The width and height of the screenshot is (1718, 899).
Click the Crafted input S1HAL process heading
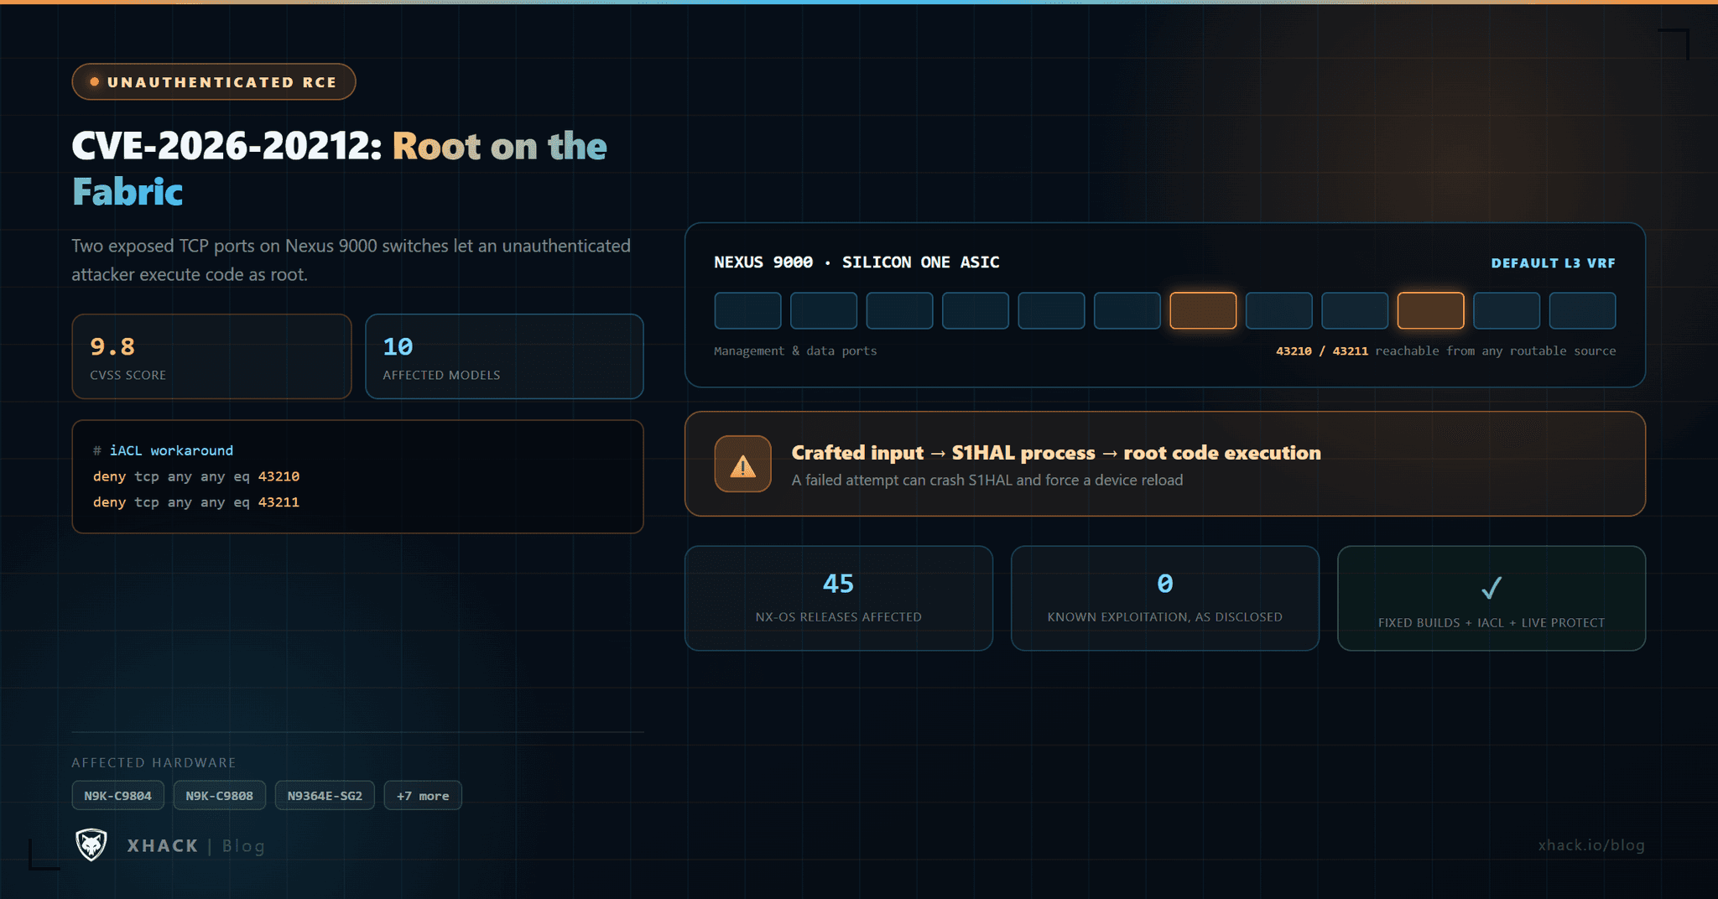(1056, 453)
